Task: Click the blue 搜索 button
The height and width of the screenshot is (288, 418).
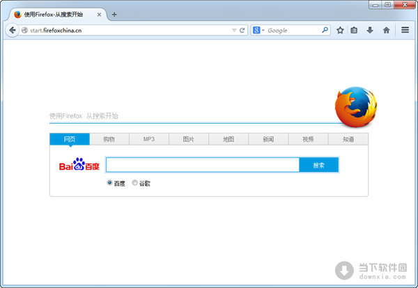Action: point(319,165)
